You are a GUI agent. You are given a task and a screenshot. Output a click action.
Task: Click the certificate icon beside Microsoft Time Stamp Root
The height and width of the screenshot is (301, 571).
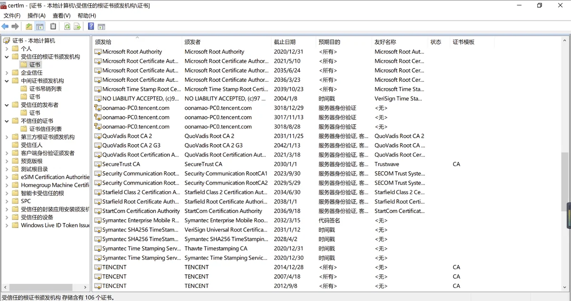(98, 89)
